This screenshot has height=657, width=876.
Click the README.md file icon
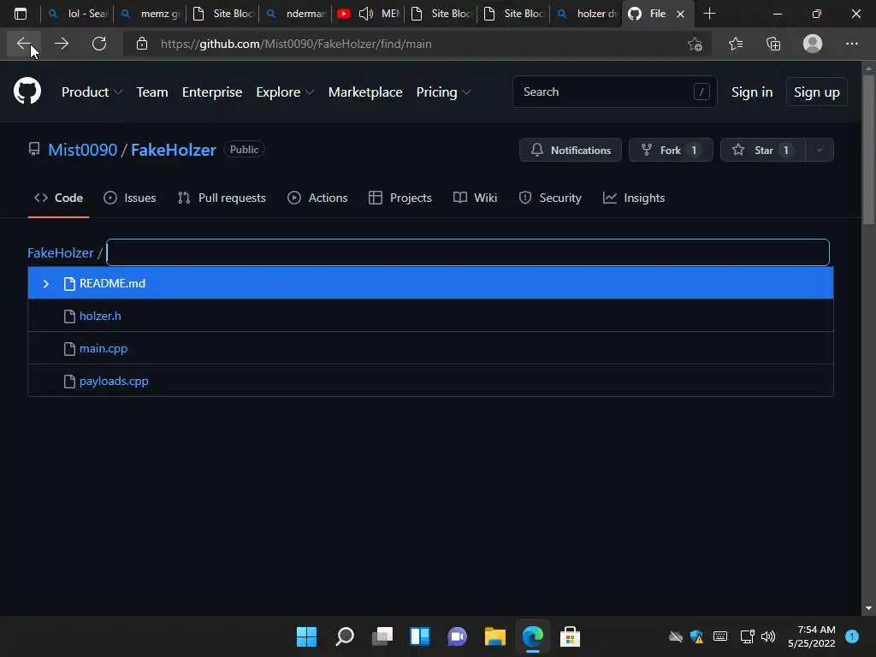[69, 284]
